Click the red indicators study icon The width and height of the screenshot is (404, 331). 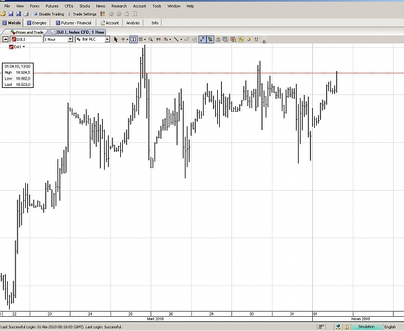coord(165,39)
